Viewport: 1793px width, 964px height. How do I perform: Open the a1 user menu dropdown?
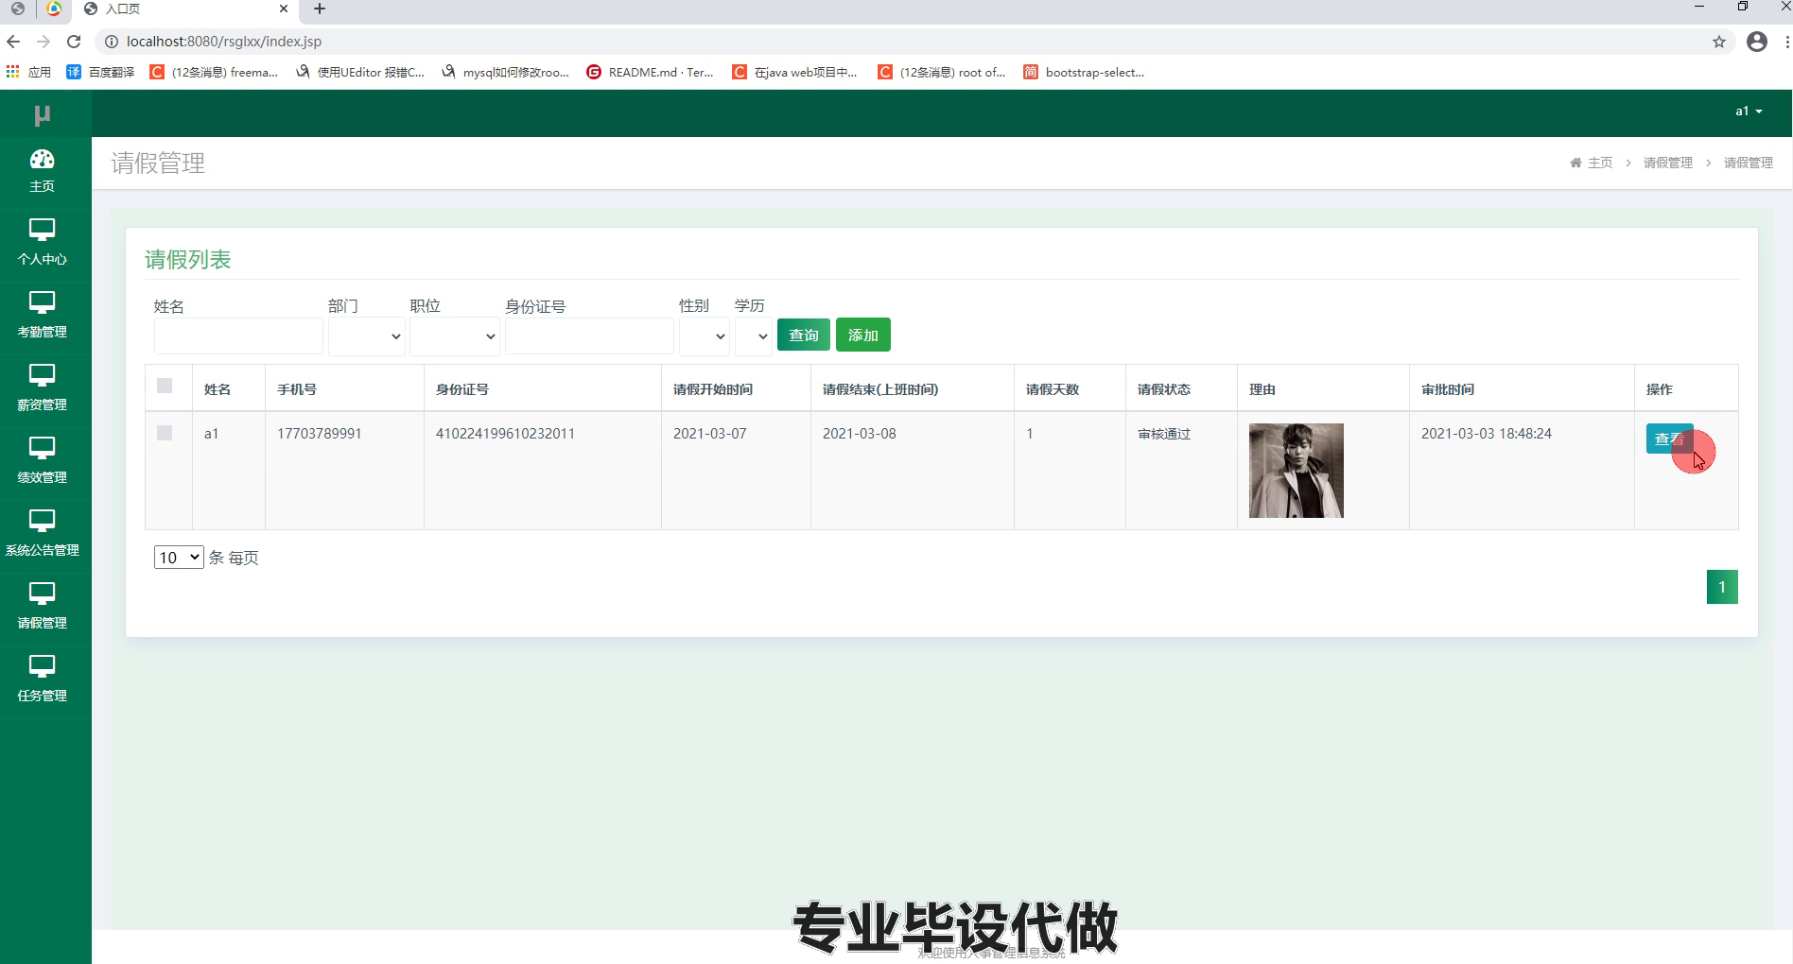(1749, 112)
